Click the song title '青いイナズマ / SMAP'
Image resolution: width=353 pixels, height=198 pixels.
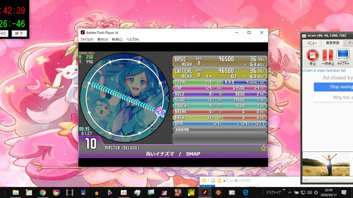pyautogui.click(x=173, y=154)
